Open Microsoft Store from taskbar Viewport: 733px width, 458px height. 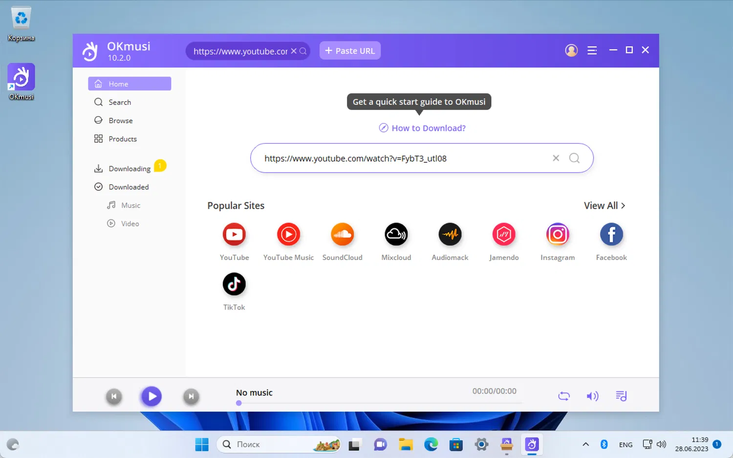tap(456, 444)
